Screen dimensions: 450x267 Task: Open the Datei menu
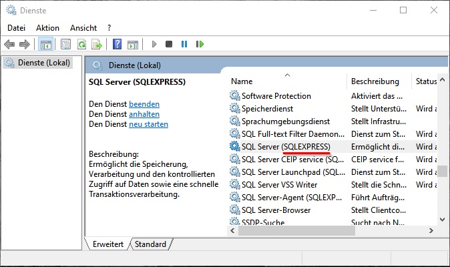(17, 28)
